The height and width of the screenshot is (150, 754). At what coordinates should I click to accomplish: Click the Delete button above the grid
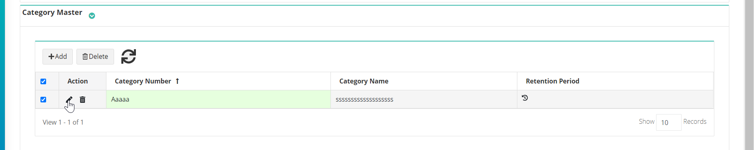pyautogui.click(x=95, y=56)
